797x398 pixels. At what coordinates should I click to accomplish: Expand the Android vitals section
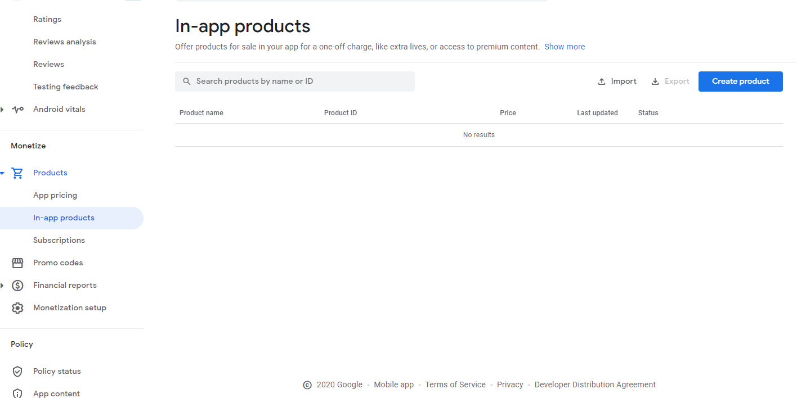click(2, 110)
